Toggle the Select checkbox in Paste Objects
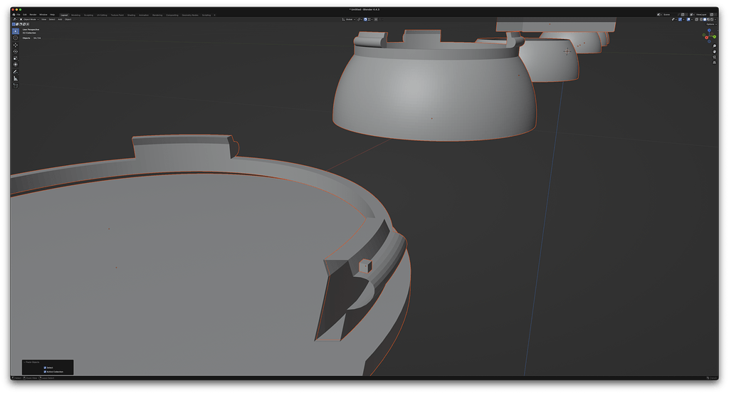 pos(45,367)
